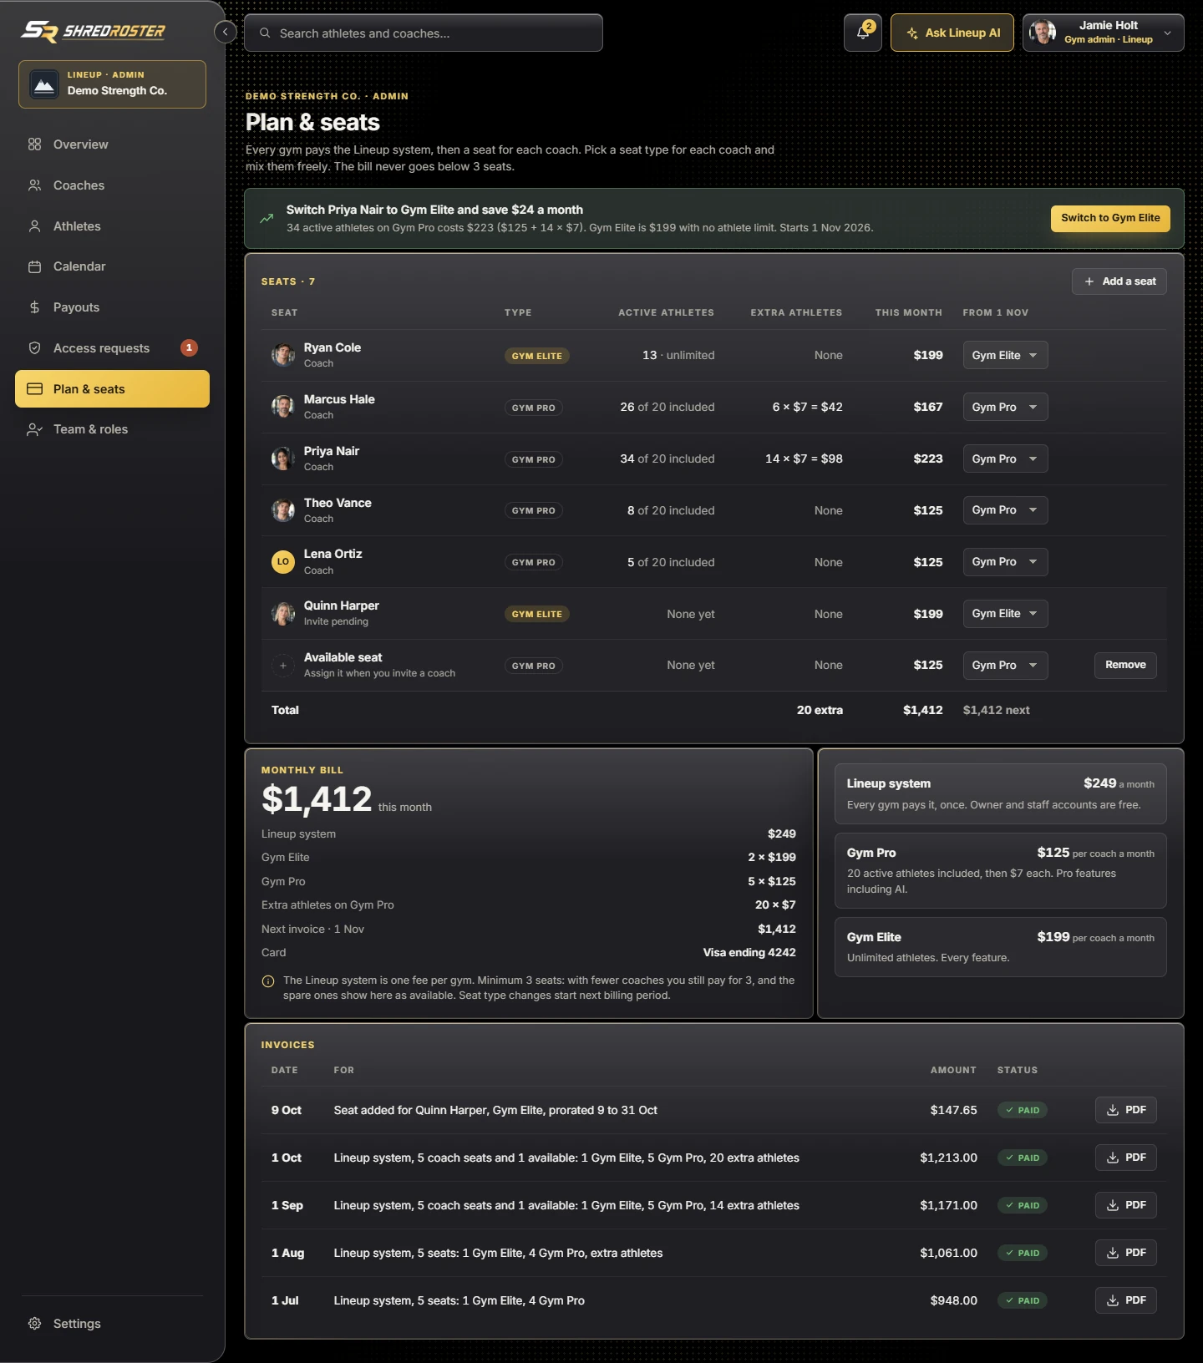Click the Payouts dollar icon
Image resolution: width=1203 pixels, height=1363 pixels.
[34, 307]
